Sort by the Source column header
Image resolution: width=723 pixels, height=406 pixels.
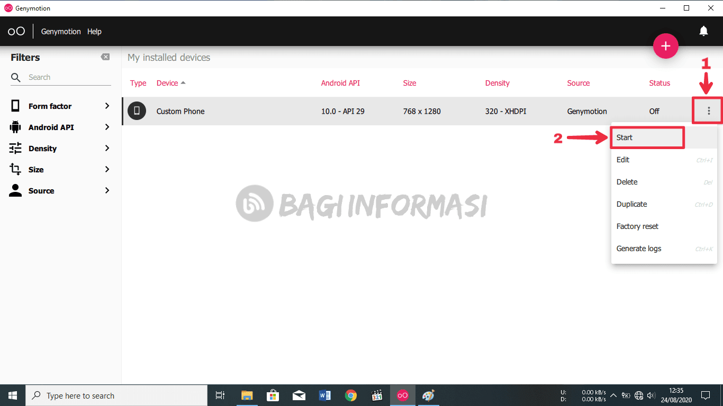click(578, 83)
